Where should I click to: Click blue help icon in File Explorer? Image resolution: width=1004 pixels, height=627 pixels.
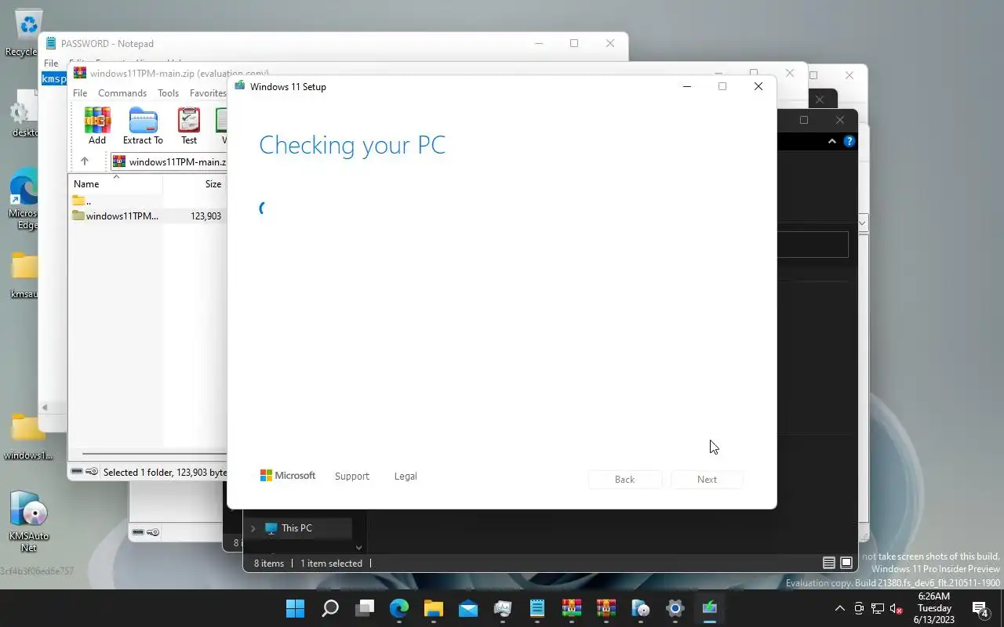[x=849, y=142]
